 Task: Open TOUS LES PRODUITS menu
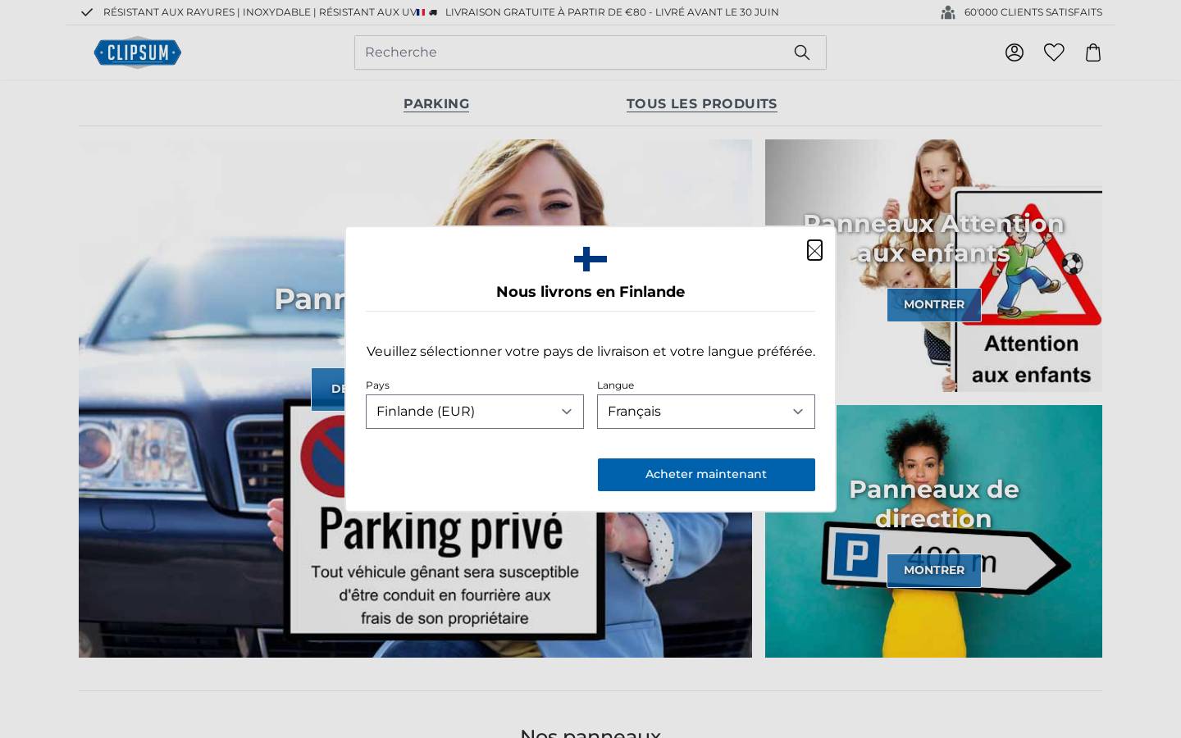click(702, 103)
